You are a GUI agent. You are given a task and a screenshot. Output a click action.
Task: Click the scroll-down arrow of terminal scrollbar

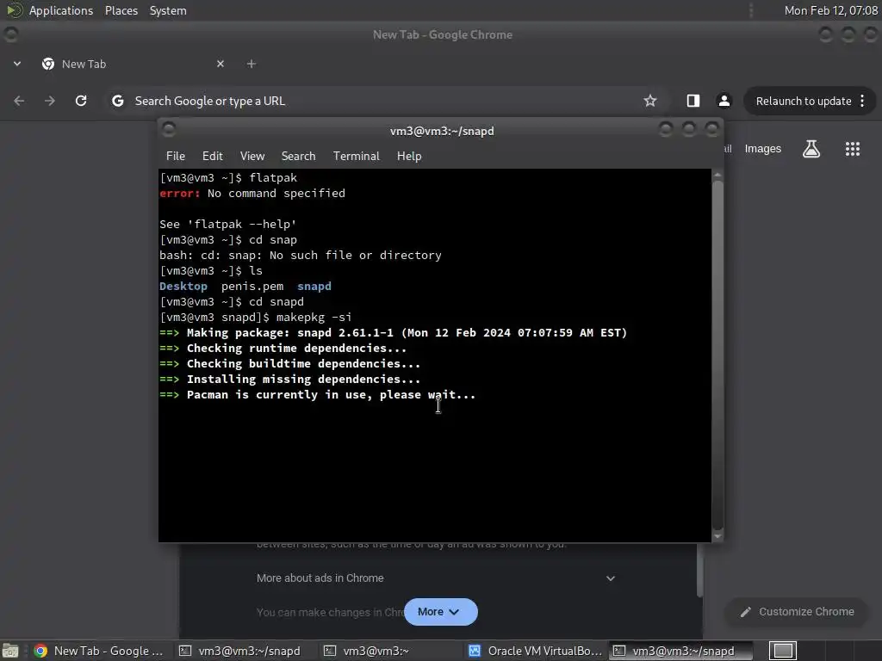pyautogui.click(x=717, y=536)
